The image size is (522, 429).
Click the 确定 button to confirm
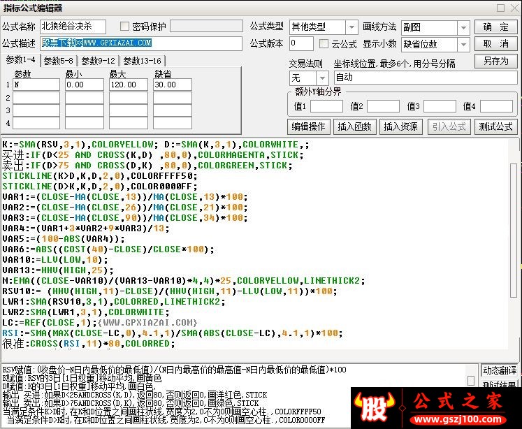495,27
